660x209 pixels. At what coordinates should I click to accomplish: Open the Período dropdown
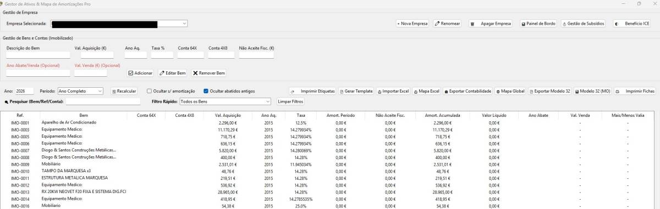[x=80, y=91]
